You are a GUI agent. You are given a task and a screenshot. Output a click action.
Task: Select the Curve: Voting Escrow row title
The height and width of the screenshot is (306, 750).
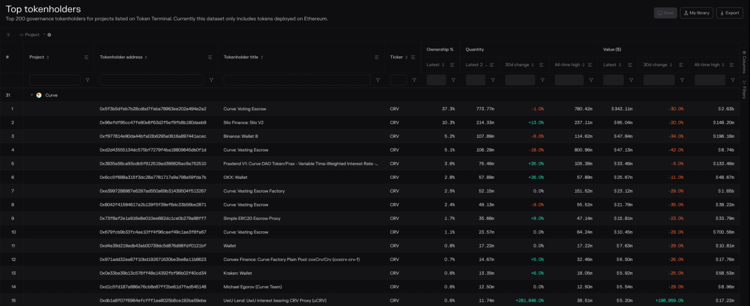[246, 109]
